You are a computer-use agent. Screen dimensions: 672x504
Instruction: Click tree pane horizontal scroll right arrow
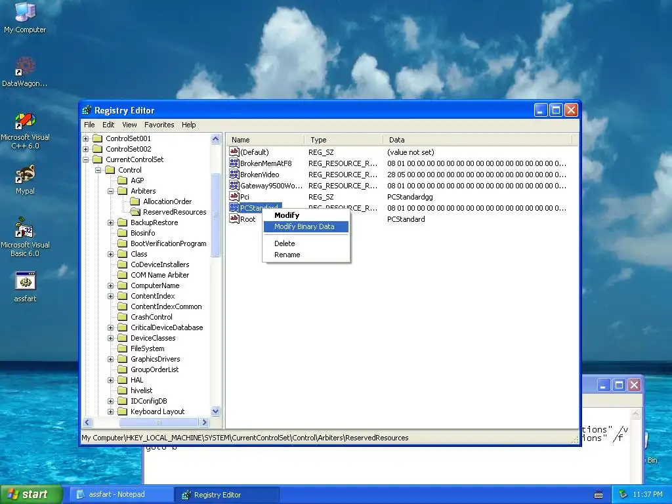(205, 422)
